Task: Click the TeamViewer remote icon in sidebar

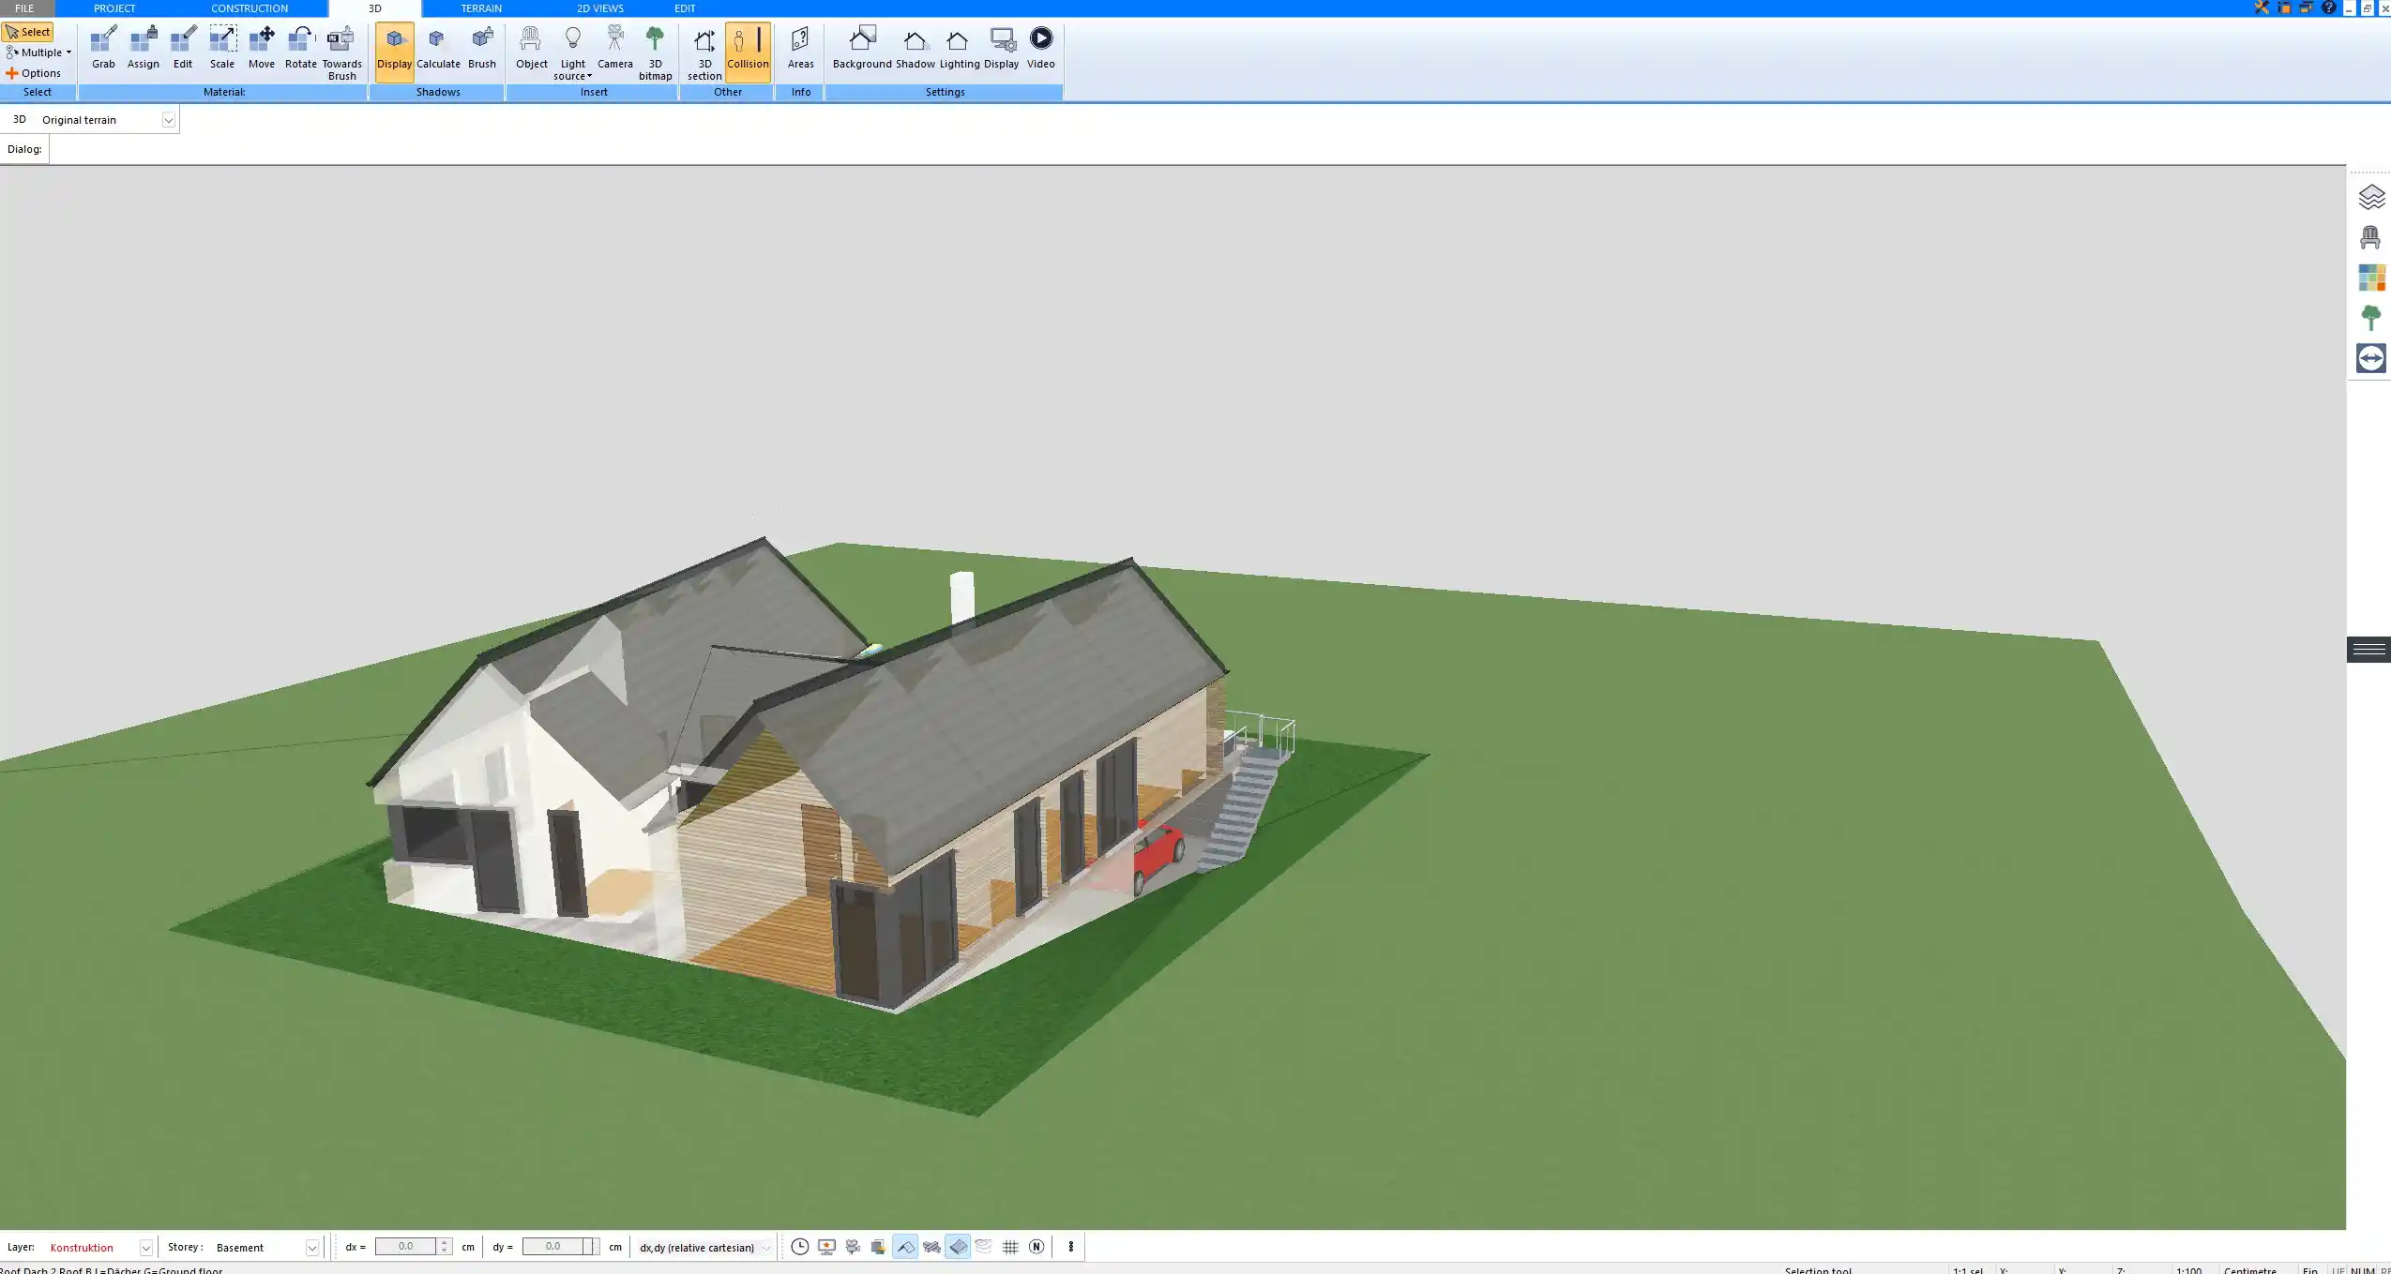Action: click(x=2371, y=358)
